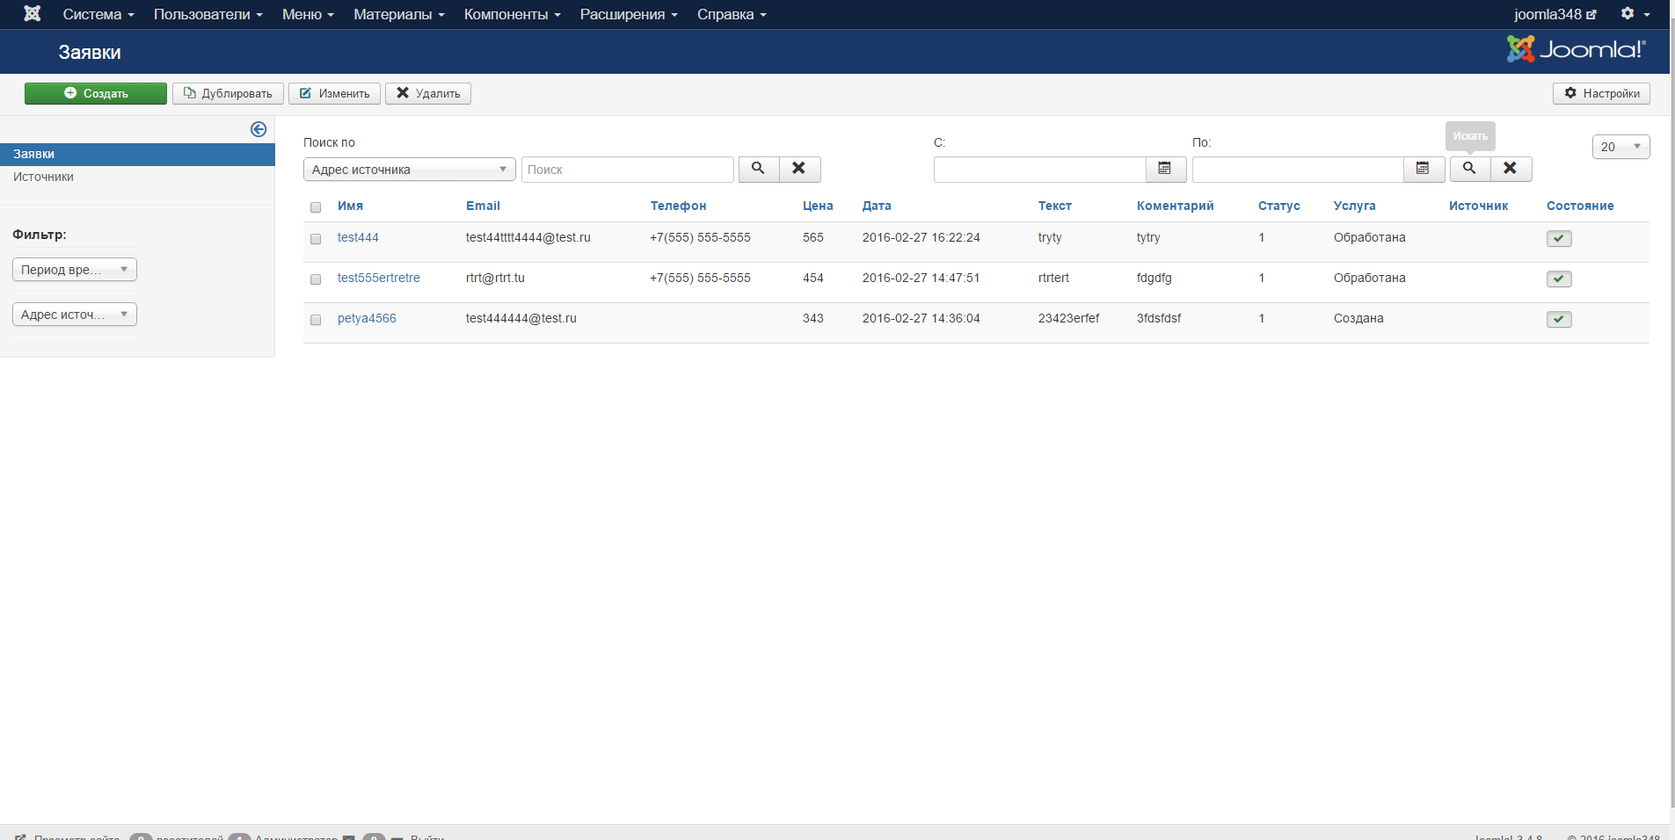Collapse the sidebar with the arrow icon
1675x840 pixels.
tap(259, 129)
